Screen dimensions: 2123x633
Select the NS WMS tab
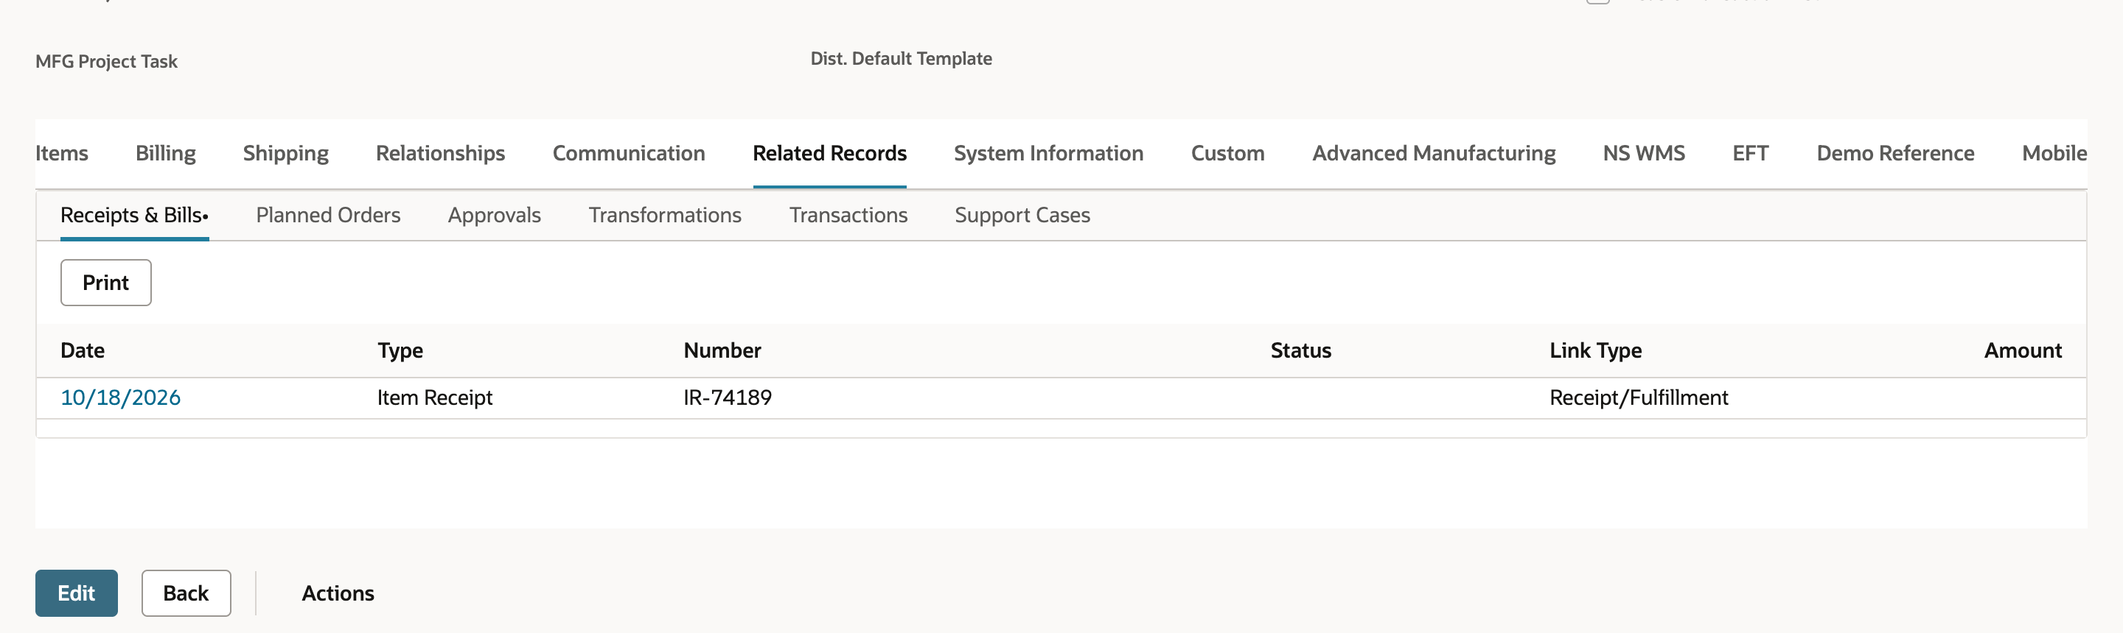click(1643, 153)
